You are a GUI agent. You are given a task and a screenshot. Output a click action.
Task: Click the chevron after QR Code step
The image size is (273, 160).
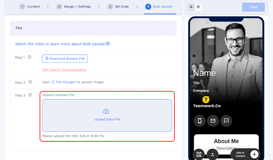[137, 7]
